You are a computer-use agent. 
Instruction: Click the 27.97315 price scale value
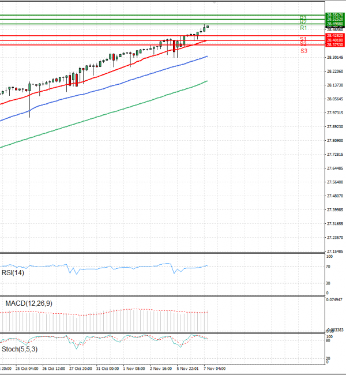point(334,113)
